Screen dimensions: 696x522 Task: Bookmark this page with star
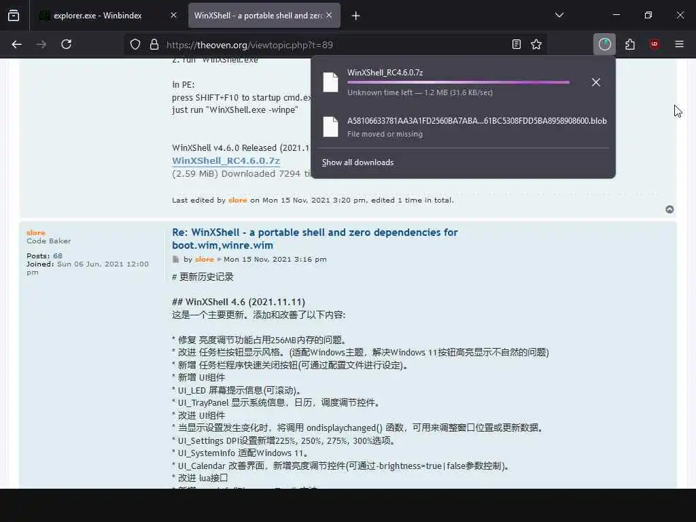point(536,44)
